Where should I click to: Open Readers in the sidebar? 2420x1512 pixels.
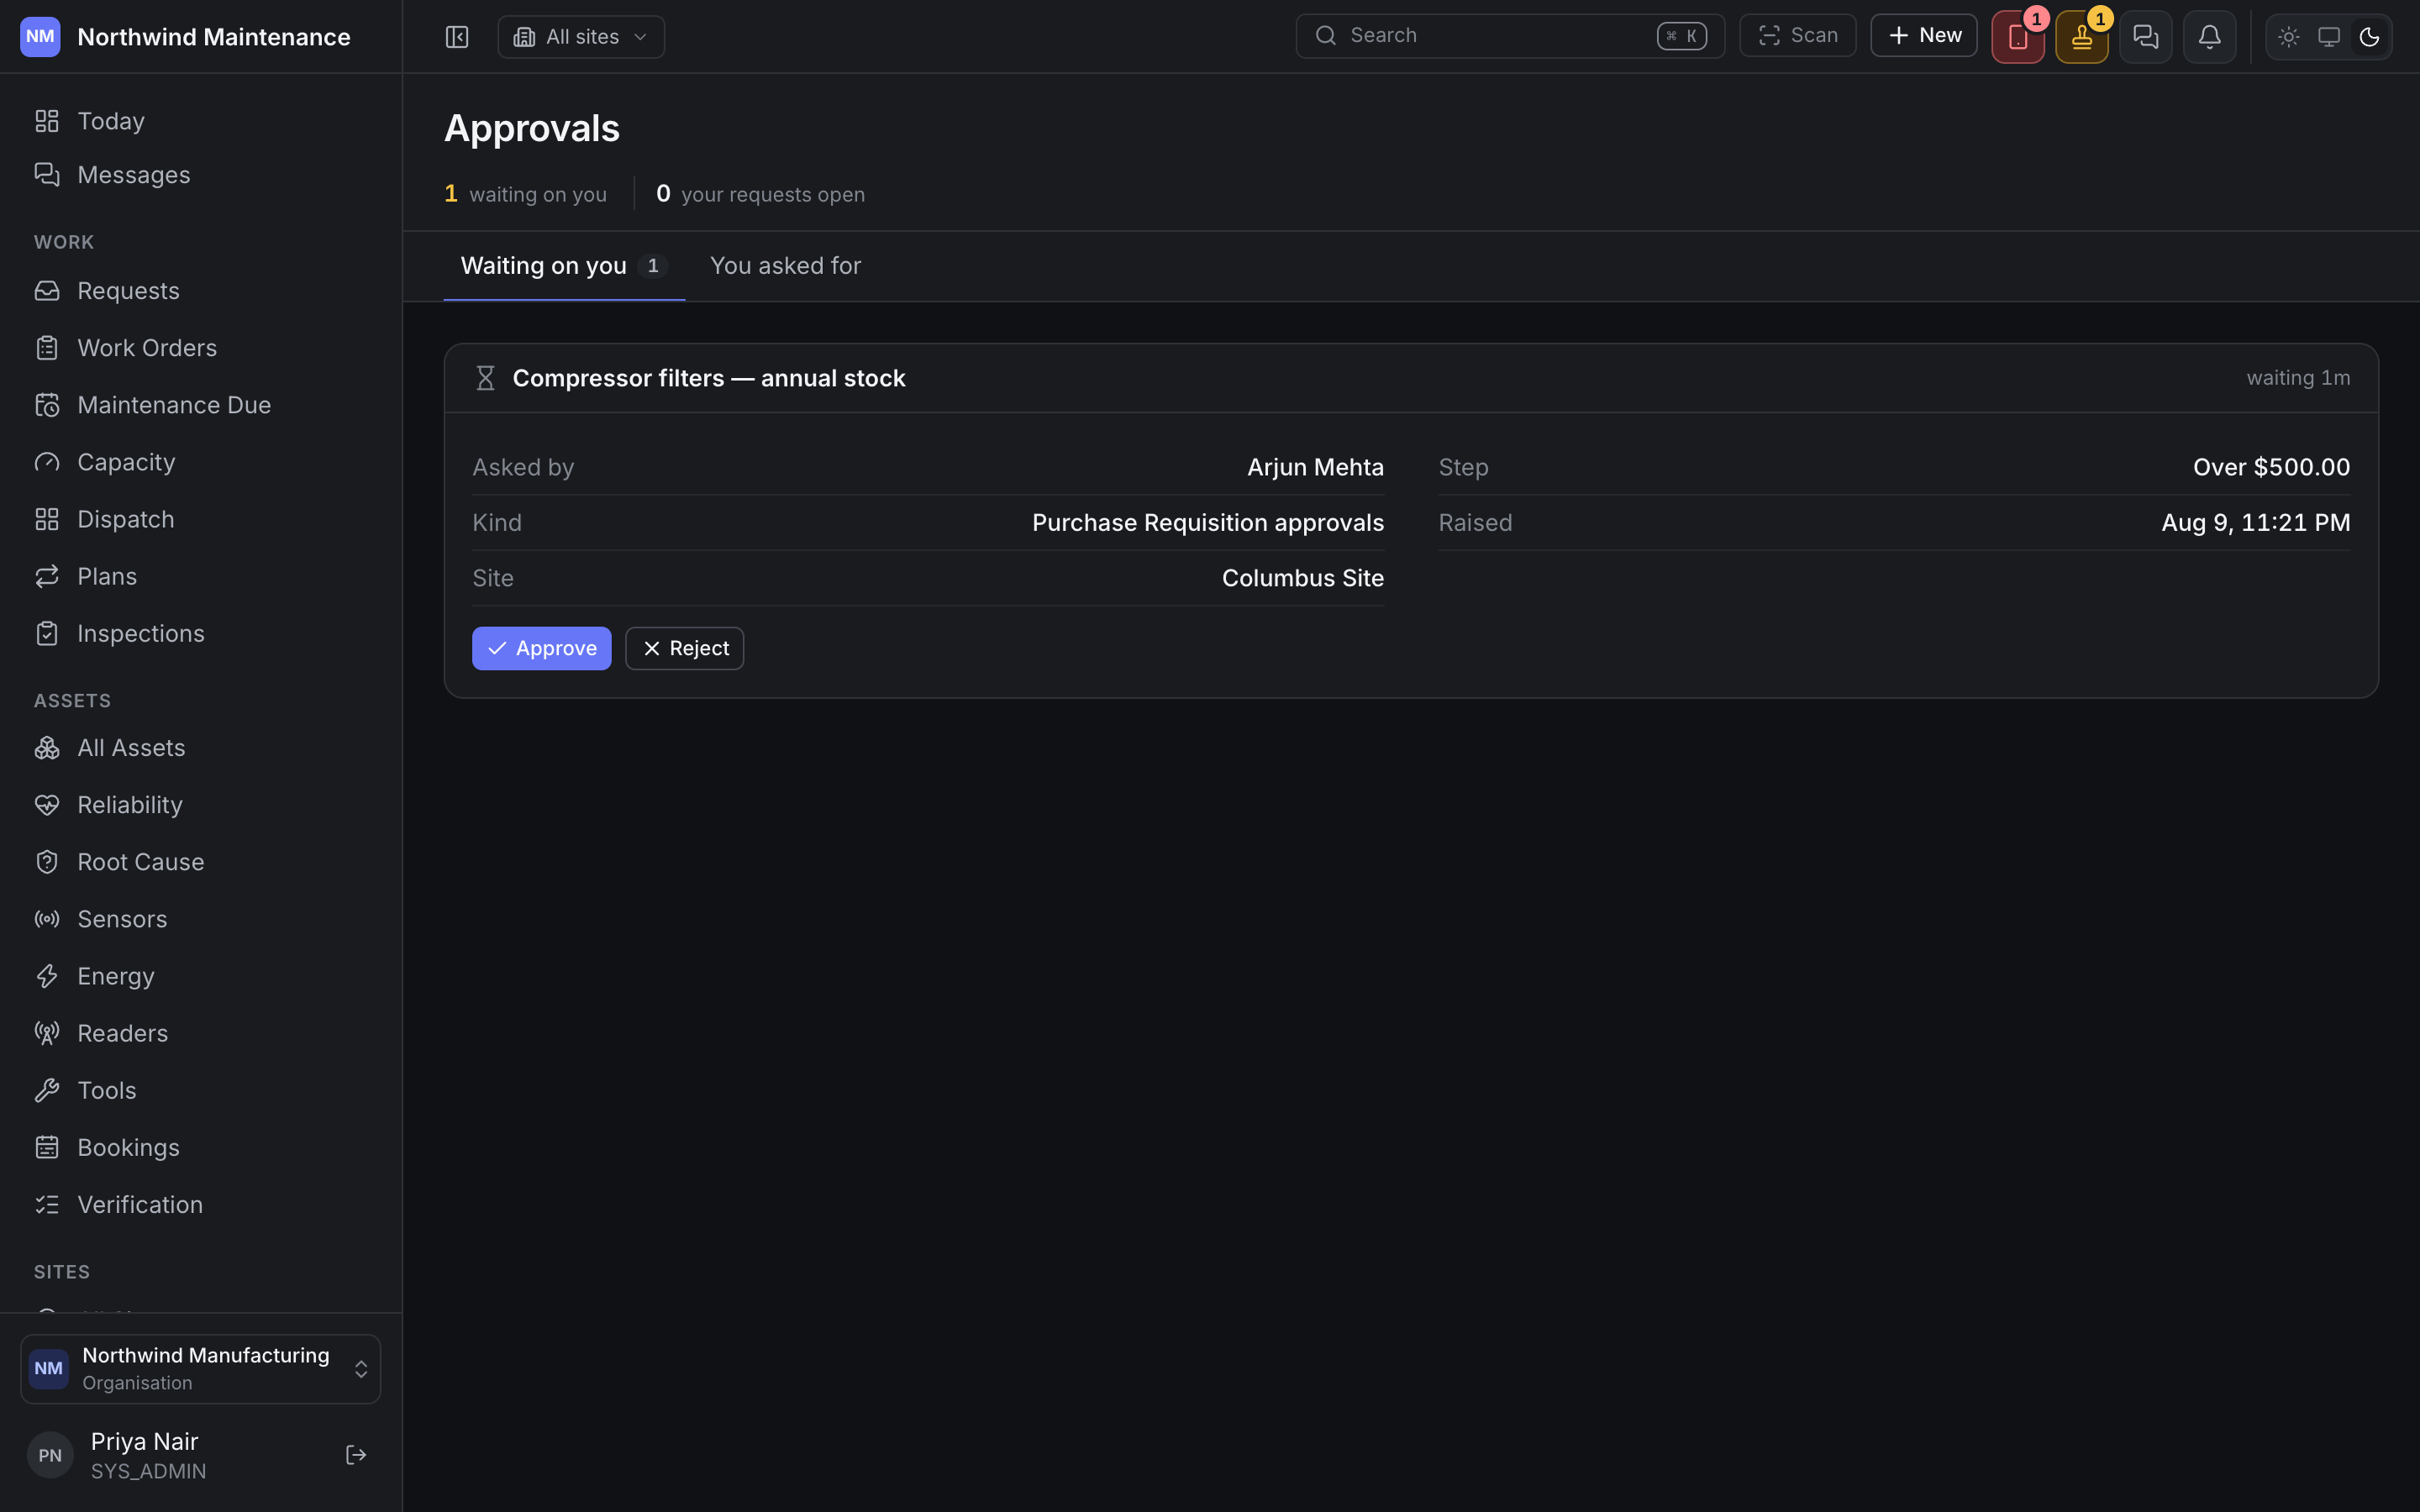coord(200,1033)
